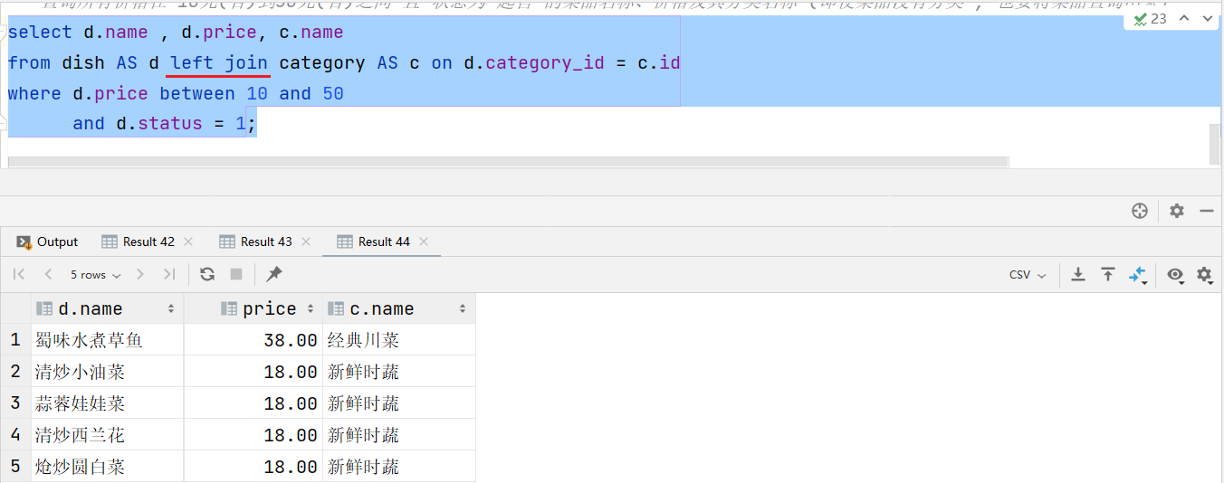Go to the first page of results
This screenshot has width=1224, height=483.
click(x=19, y=274)
